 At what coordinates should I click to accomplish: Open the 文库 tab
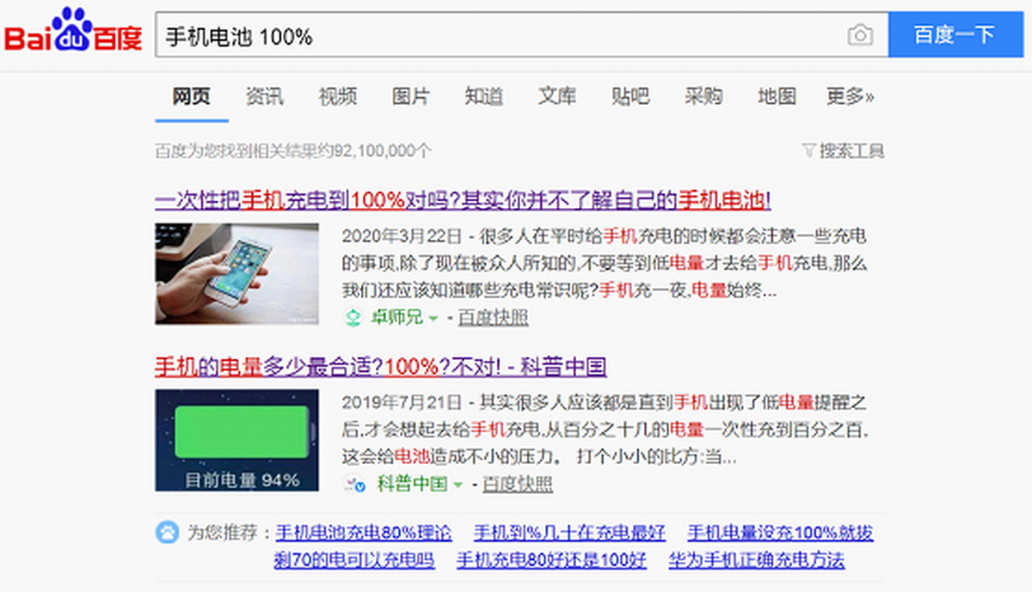[x=557, y=97]
